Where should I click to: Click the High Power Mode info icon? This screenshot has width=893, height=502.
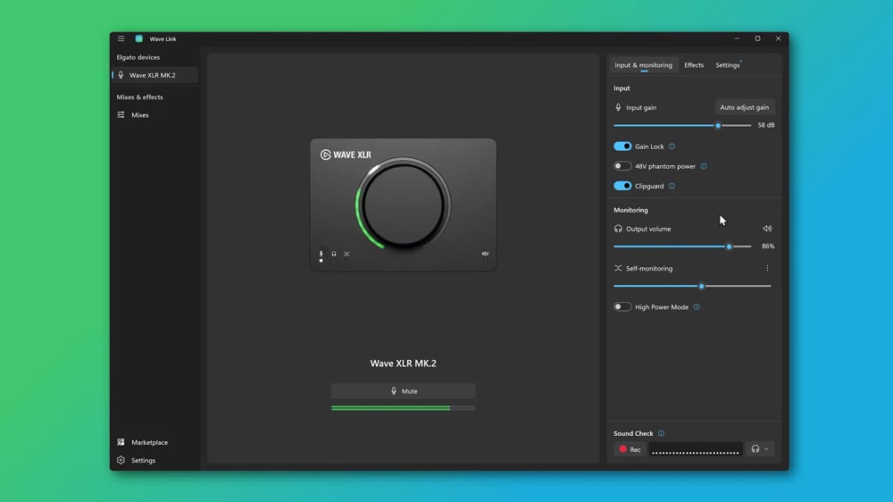697,307
